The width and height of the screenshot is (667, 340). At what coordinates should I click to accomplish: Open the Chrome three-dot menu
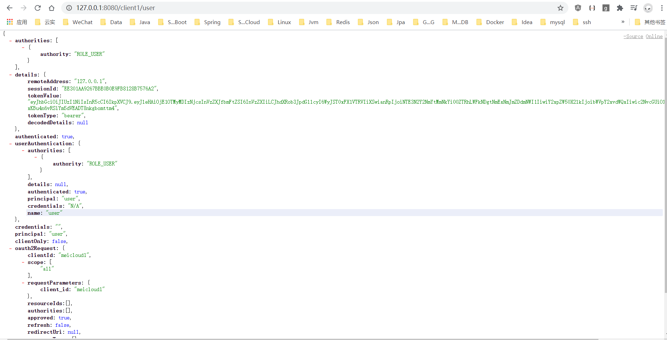tap(662, 8)
